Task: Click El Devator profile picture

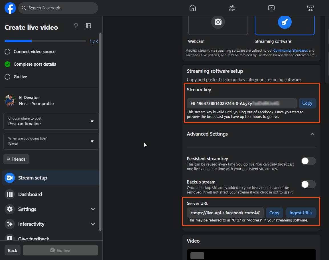Action: pyautogui.click(x=10, y=100)
